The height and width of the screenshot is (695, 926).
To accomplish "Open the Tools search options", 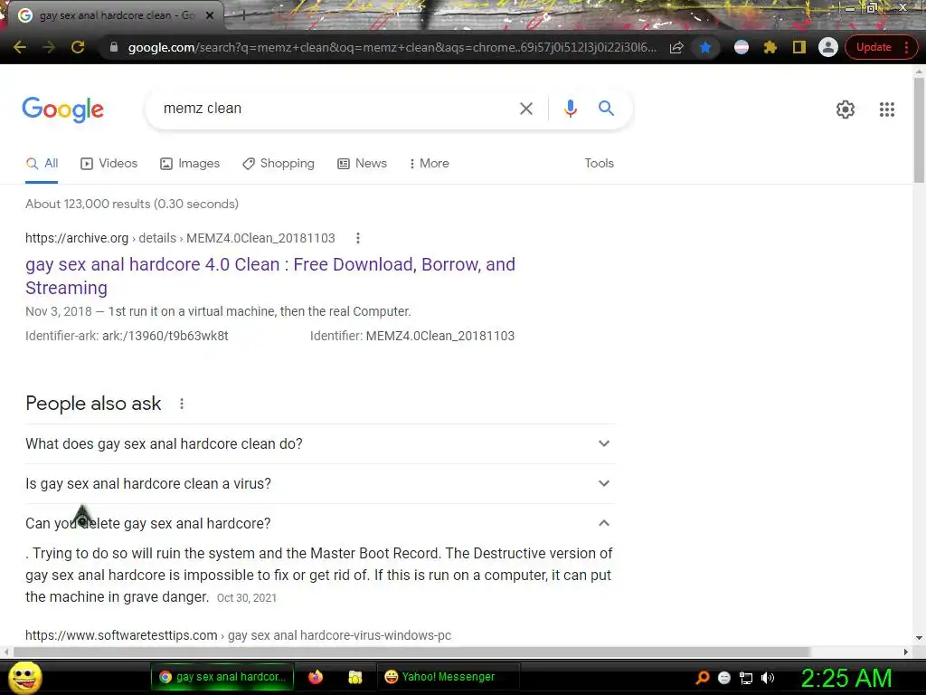I will [x=599, y=163].
